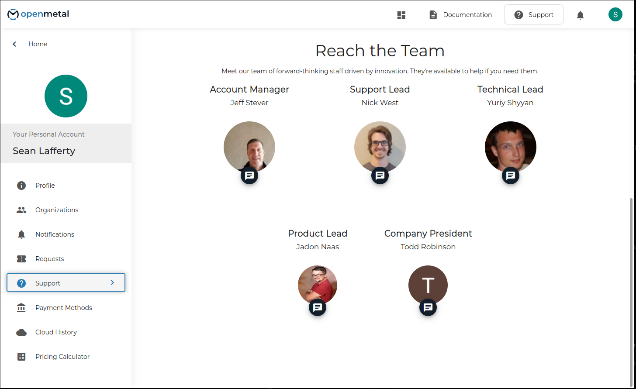Image resolution: width=636 pixels, height=389 pixels.
Task: Click the notification bell in top bar
Action: 580,15
